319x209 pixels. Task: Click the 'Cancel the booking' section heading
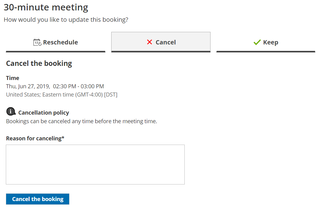39,63
